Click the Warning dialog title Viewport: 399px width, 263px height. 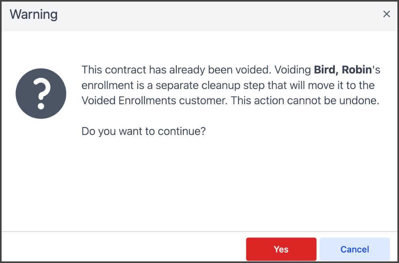tap(34, 15)
